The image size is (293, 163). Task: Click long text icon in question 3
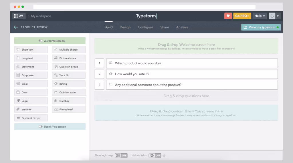pyautogui.click(x=111, y=84)
